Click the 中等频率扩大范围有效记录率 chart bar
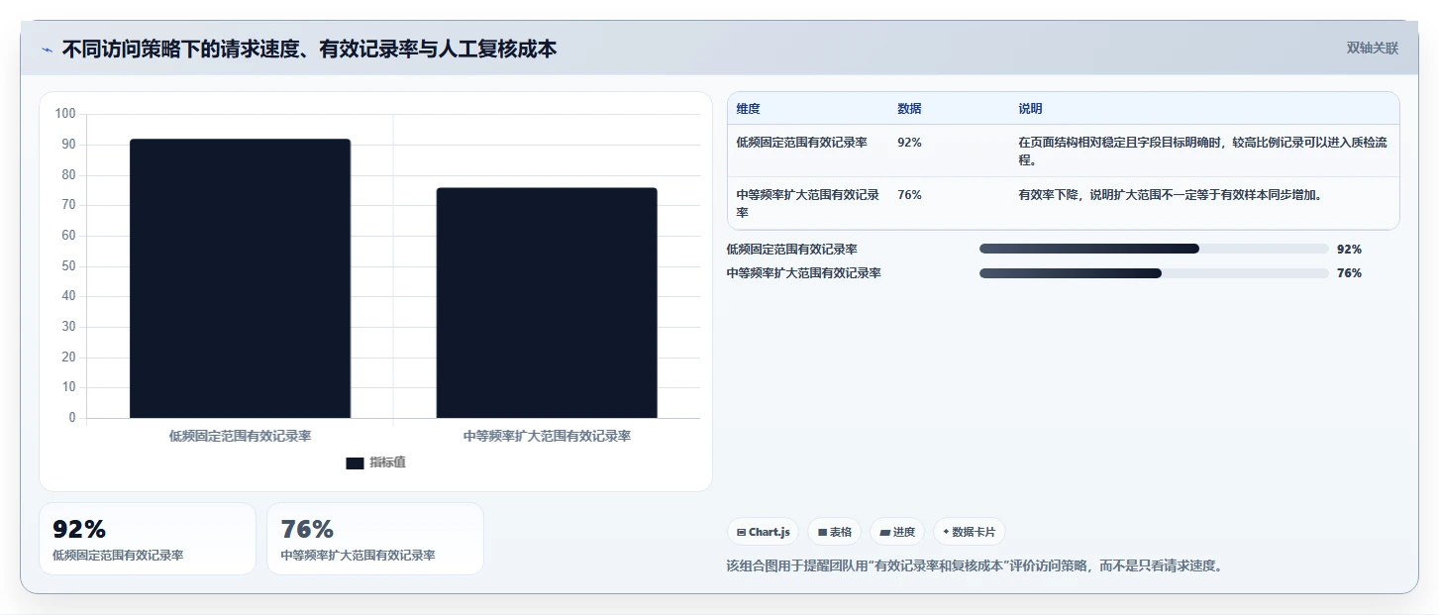The width and height of the screenshot is (1439, 615). [x=547, y=303]
